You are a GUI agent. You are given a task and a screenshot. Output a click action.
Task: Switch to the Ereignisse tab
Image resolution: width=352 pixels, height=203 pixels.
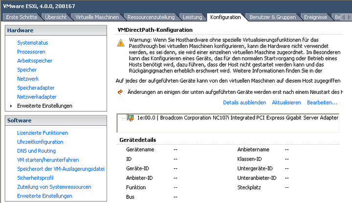point(315,17)
